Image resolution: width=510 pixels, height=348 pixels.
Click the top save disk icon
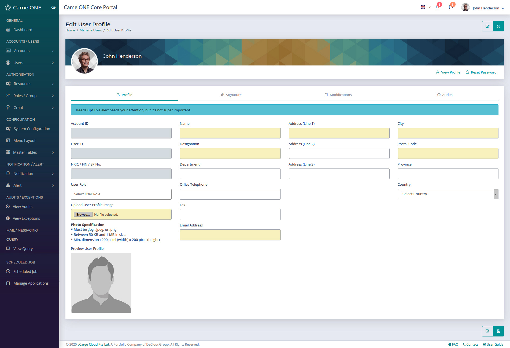pos(498,26)
